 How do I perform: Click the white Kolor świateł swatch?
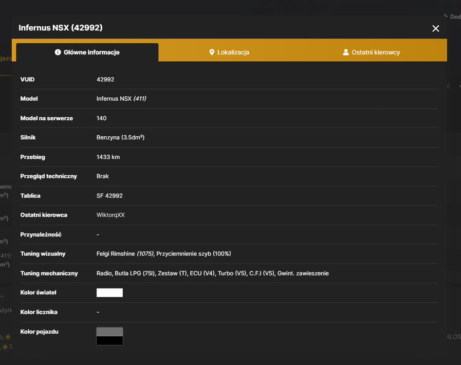click(110, 292)
